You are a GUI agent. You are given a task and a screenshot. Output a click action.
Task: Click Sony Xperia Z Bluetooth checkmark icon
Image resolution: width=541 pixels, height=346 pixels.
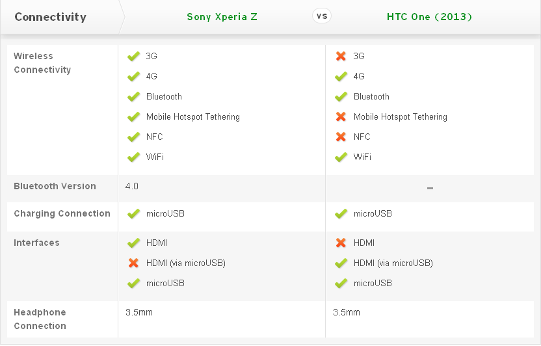134,97
